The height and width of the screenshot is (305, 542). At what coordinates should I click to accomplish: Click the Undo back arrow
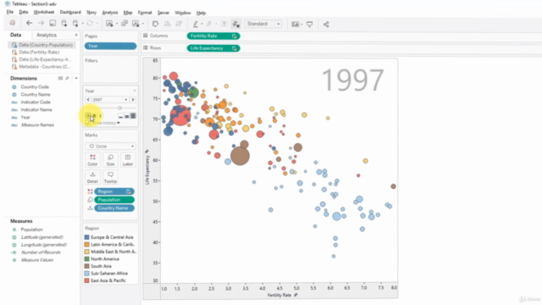[29, 23]
